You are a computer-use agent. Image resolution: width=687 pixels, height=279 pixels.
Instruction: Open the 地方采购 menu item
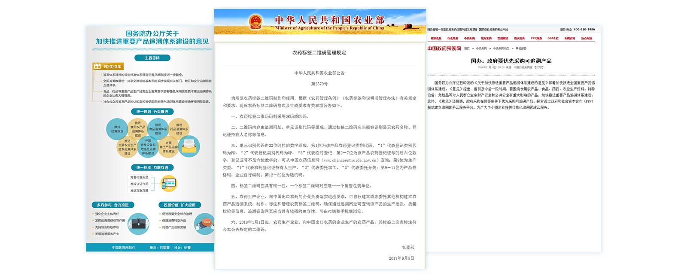486,38
